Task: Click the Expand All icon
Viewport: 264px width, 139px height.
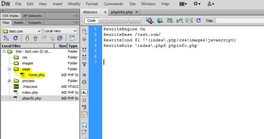Action: [x=84, y=64]
